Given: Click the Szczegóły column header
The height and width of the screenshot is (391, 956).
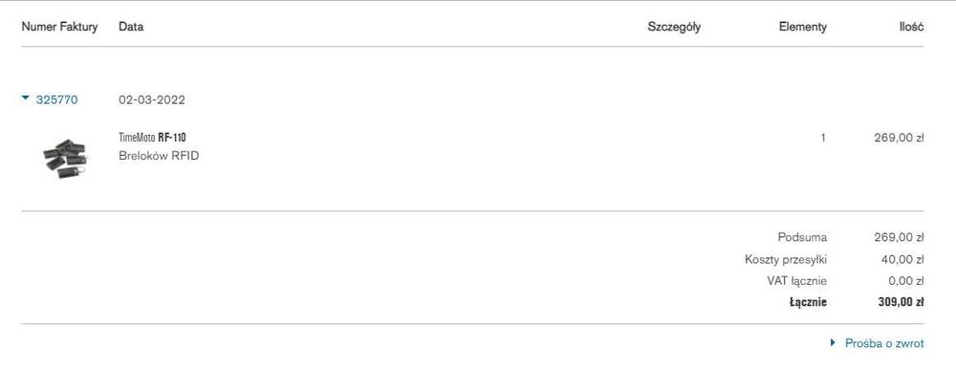Looking at the screenshot, I should coord(674,27).
